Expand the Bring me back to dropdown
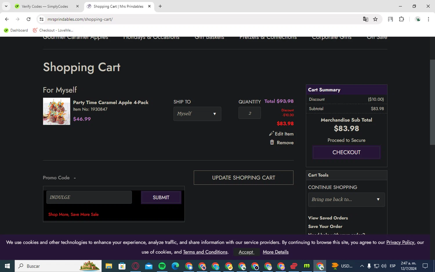 [x=346, y=200]
